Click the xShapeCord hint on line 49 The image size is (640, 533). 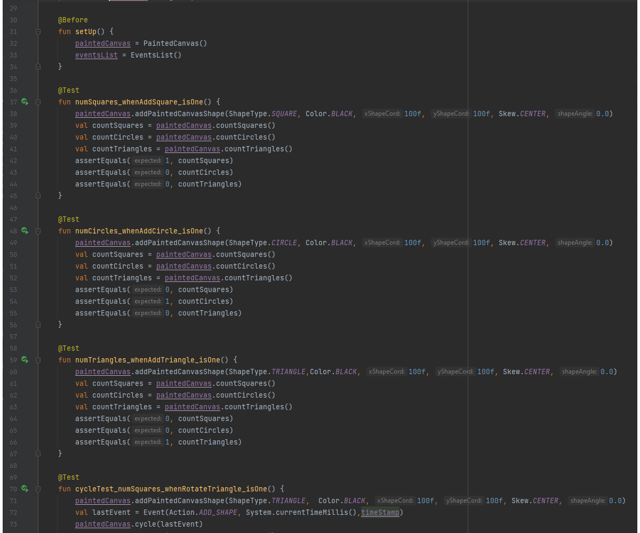pyautogui.click(x=382, y=243)
